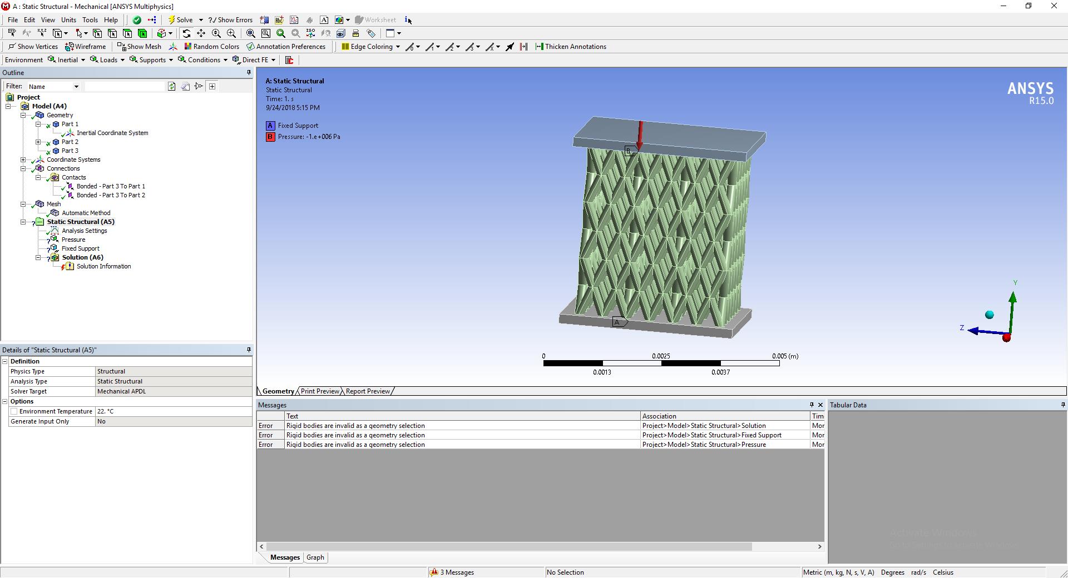Image resolution: width=1068 pixels, height=578 pixels.
Task: Open the Supports dropdown menu
Action: tap(152, 60)
